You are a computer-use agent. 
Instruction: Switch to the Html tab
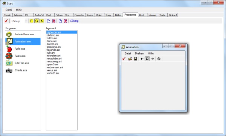coord(142,15)
